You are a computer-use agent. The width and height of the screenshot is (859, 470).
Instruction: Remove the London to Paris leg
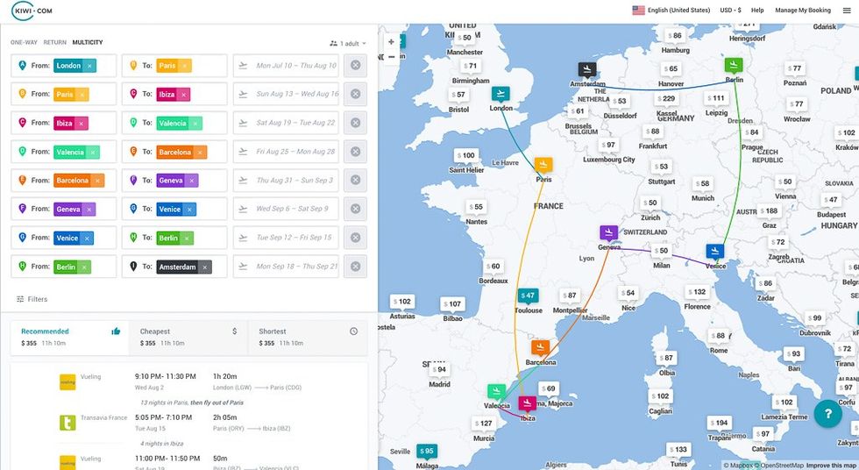click(355, 66)
